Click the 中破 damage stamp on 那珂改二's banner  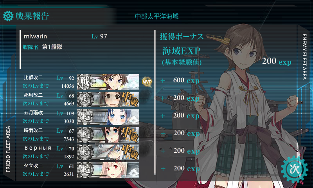point(130,99)
